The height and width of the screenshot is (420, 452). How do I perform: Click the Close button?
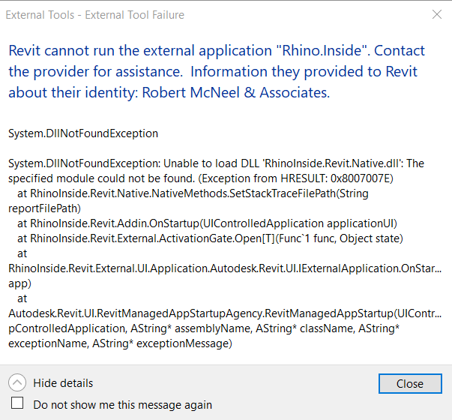pyautogui.click(x=410, y=384)
